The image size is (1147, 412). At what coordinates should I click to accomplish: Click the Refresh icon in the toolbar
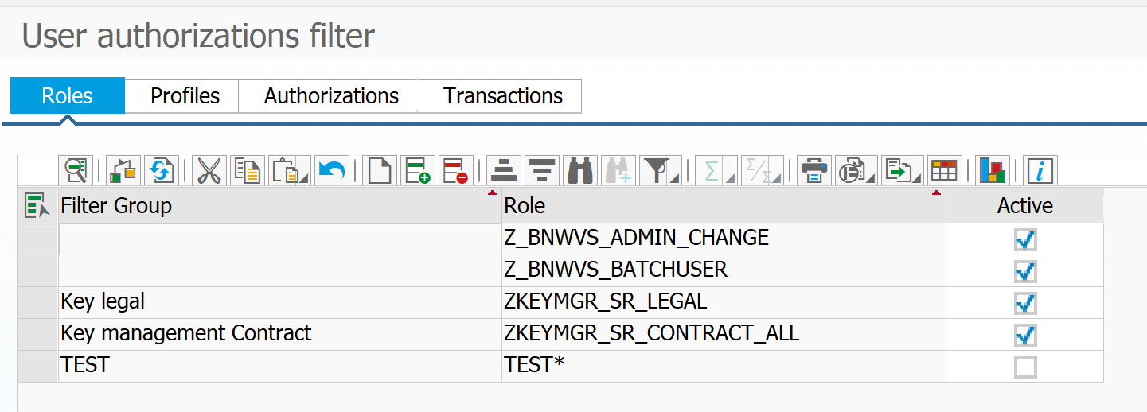pyautogui.click(x=162, y=170)
